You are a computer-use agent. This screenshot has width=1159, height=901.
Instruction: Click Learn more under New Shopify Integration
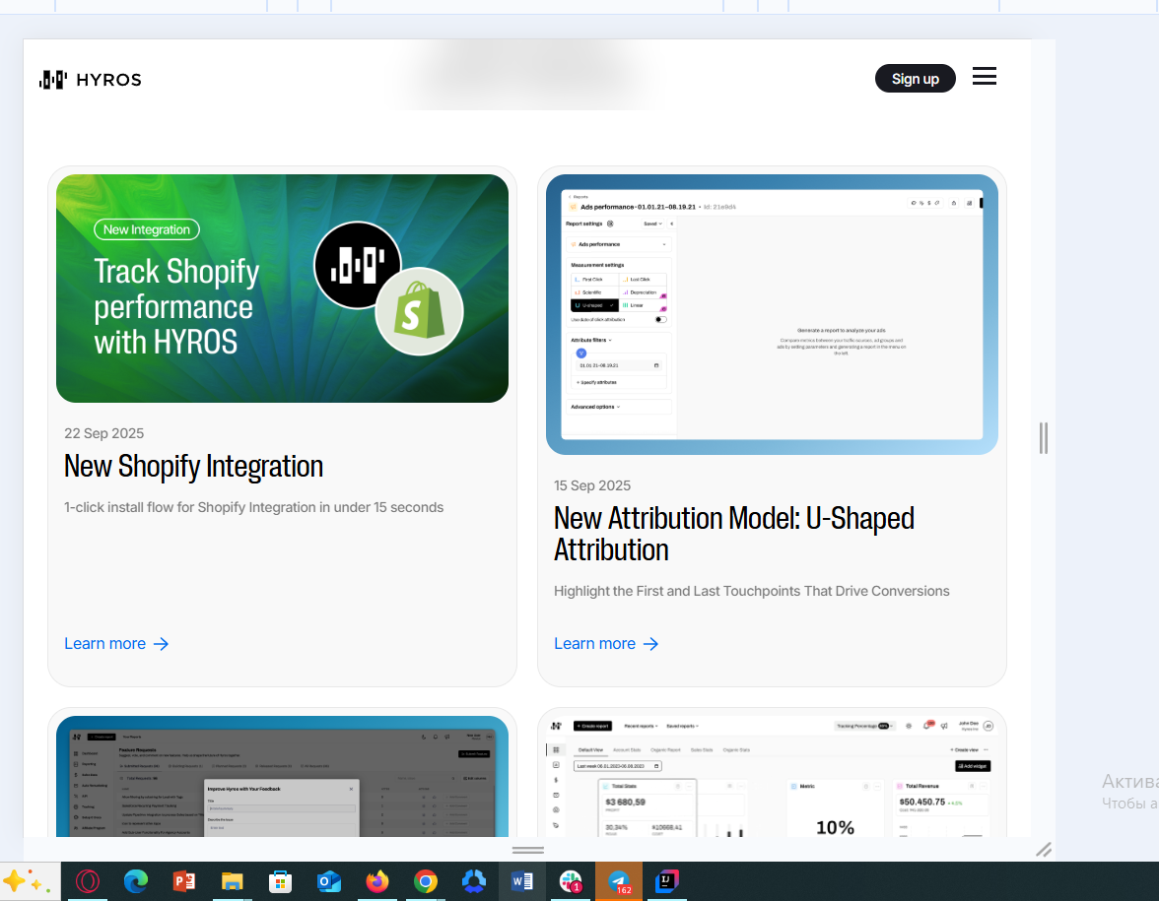click(x=104, y=644)
